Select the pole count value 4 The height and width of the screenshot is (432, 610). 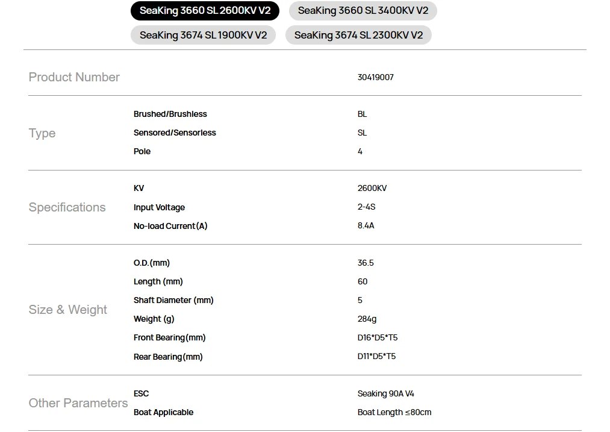click(x=360, y=151)
